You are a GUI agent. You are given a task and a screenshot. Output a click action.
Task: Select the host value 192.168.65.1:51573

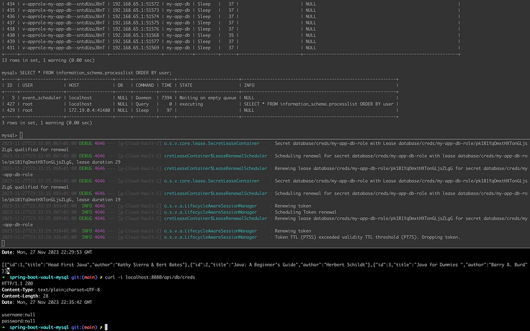tap(136, 10)
